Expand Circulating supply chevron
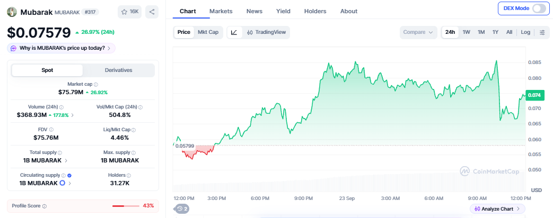 click(x=70, y=183)
